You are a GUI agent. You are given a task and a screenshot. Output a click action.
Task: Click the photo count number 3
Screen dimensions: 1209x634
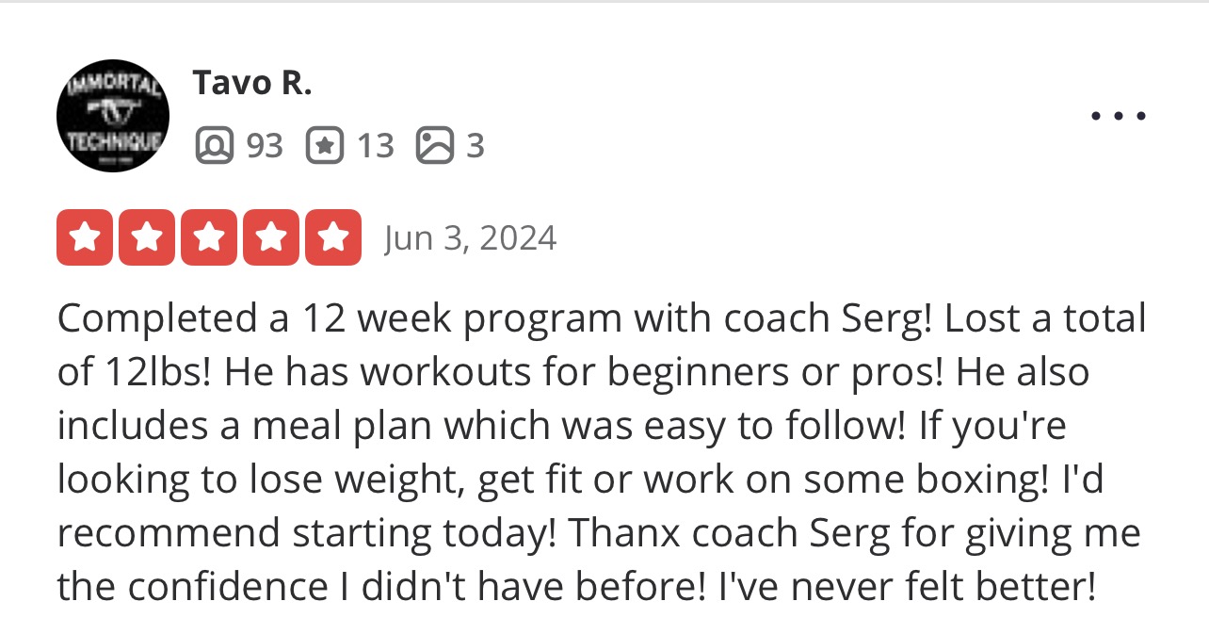476,146
